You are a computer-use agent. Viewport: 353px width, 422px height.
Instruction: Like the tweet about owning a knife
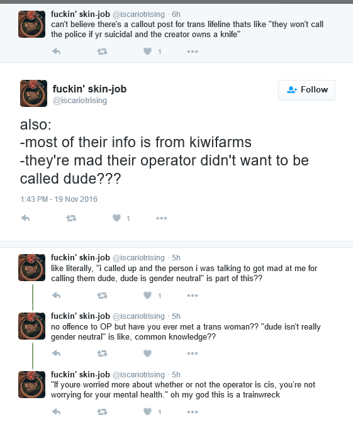point(147,51)
